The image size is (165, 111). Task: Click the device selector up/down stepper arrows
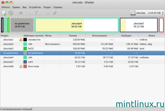tap(163, 13)
